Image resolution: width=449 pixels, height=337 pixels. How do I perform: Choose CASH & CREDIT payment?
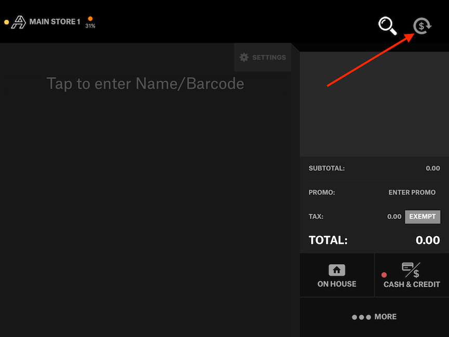pyautogui.click(x=412, y=275)
